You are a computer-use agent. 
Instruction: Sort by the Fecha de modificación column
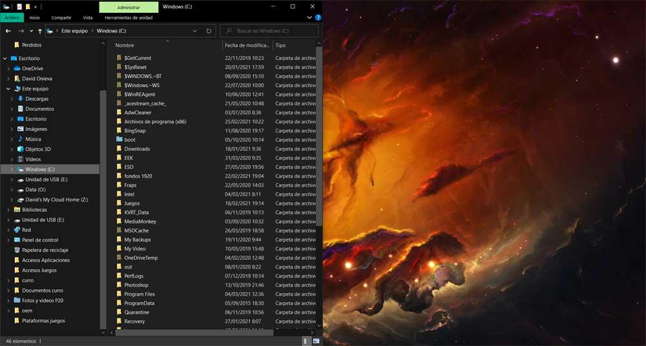247,45
